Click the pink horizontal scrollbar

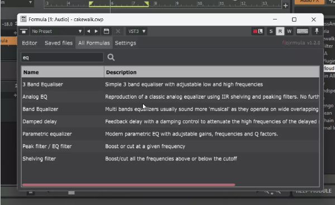[128, 185]
